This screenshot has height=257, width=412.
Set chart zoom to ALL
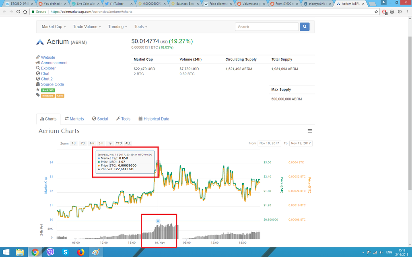128,143
